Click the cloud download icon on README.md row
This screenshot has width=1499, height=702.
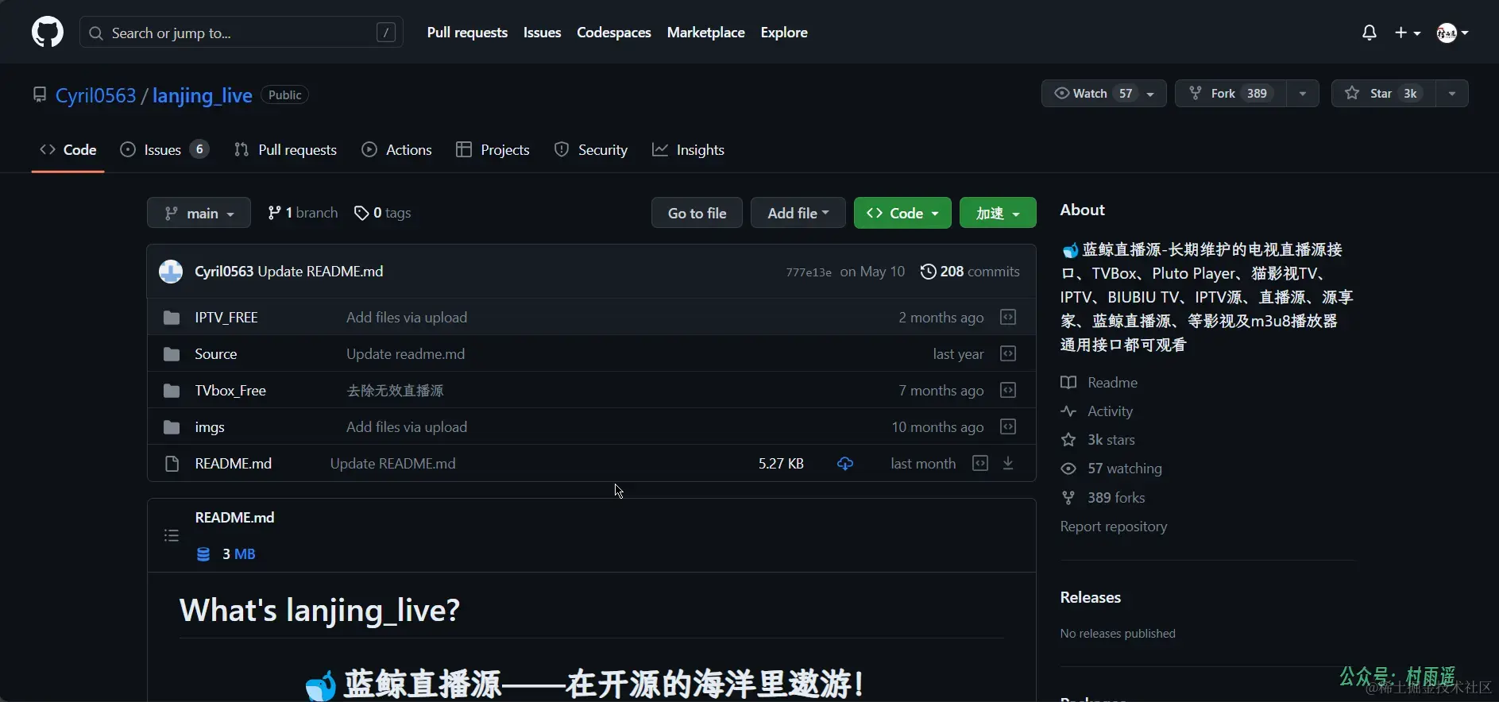845,464
